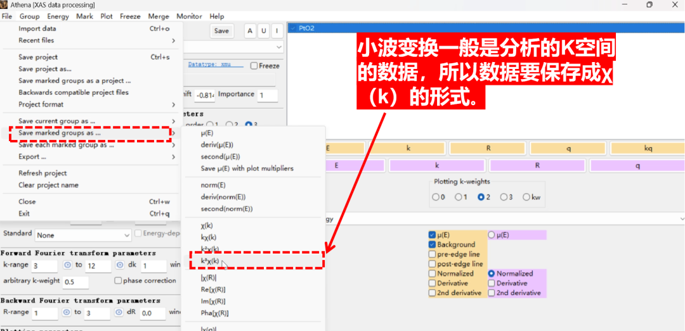Open the File menu
685x331 pixels.
(x=6, y=16)
